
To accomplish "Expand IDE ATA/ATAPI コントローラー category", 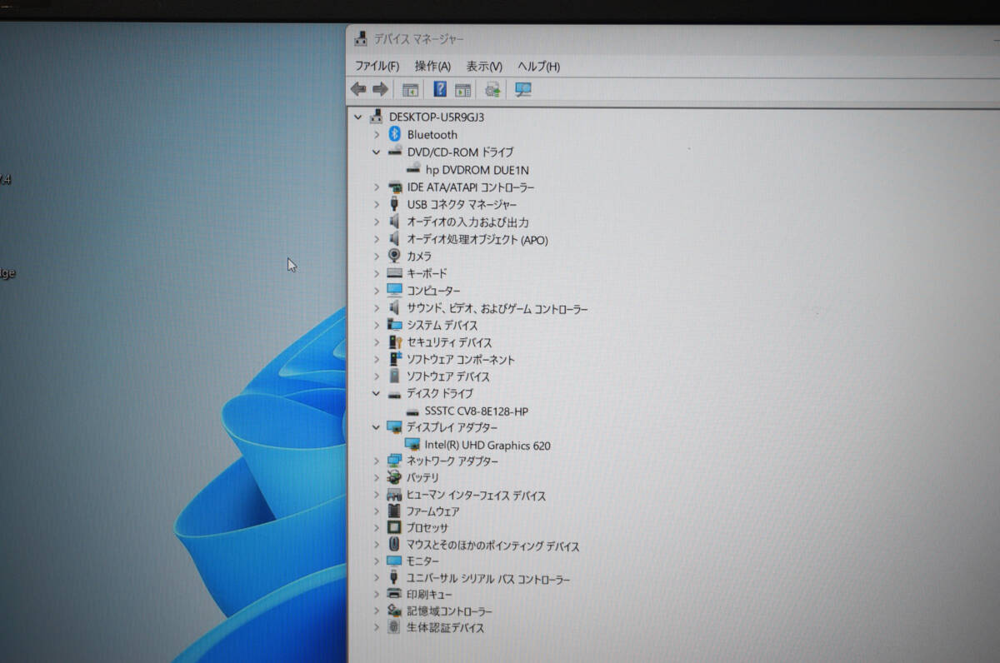I will click(x=377, y=187).
